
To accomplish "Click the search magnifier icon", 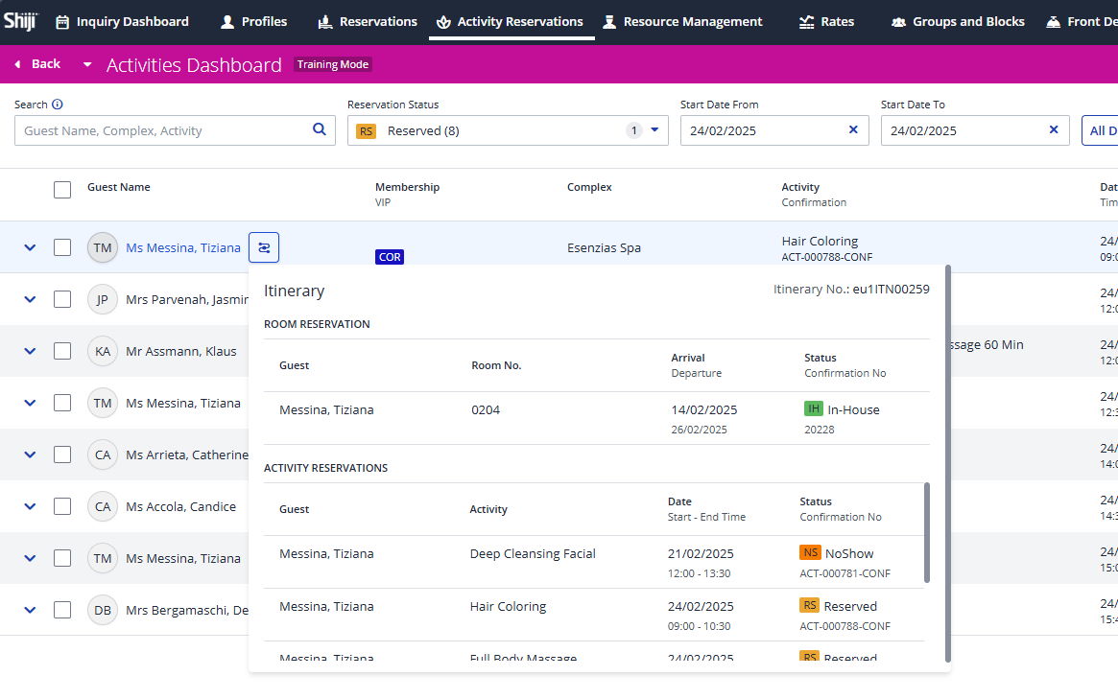I will click(320, 130).
